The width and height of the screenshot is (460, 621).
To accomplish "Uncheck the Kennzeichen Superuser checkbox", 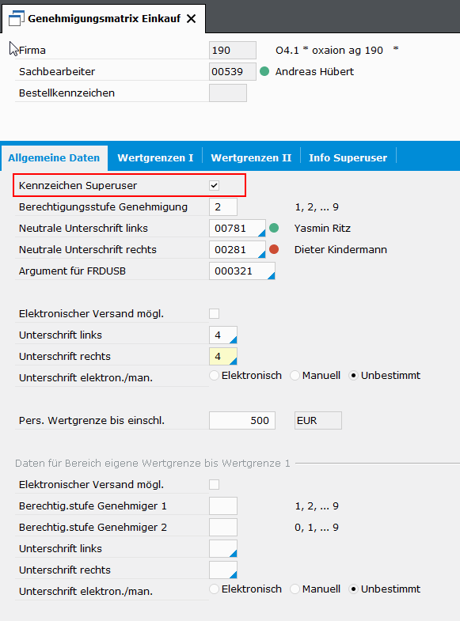I will [214, 185].
